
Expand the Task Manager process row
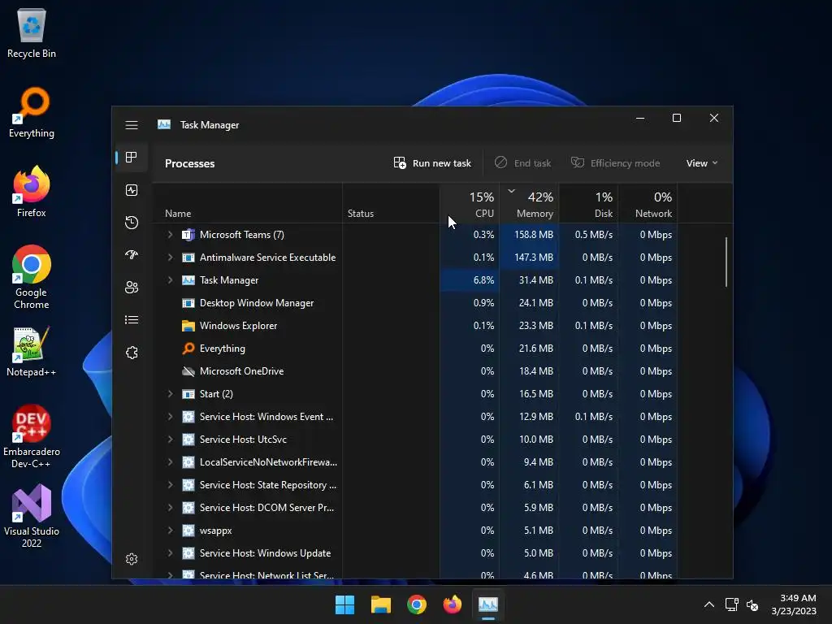click(x=170, y=280)
